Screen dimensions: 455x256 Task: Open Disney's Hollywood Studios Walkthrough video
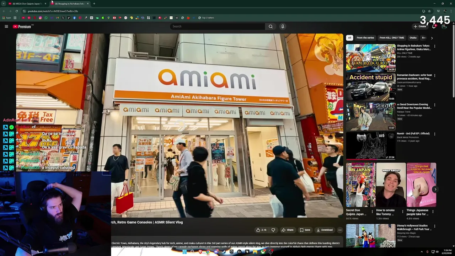(371, 236)
